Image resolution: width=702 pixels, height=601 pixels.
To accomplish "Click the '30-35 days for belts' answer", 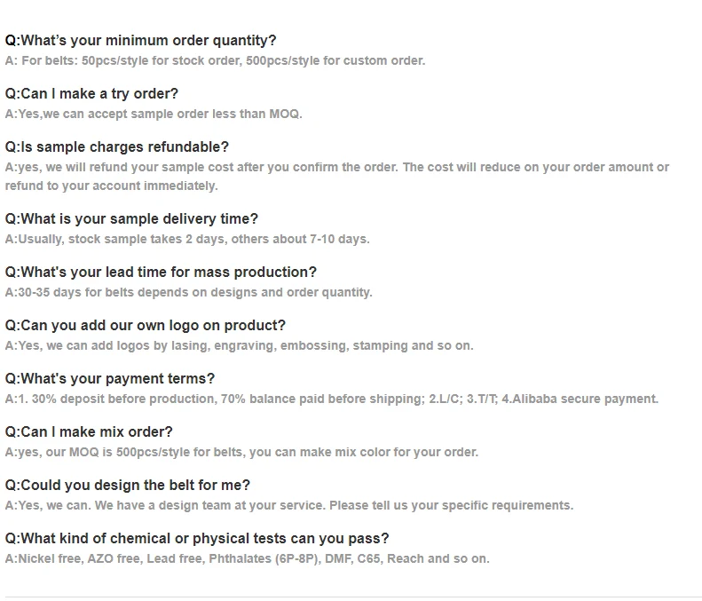I will point(188,292).
